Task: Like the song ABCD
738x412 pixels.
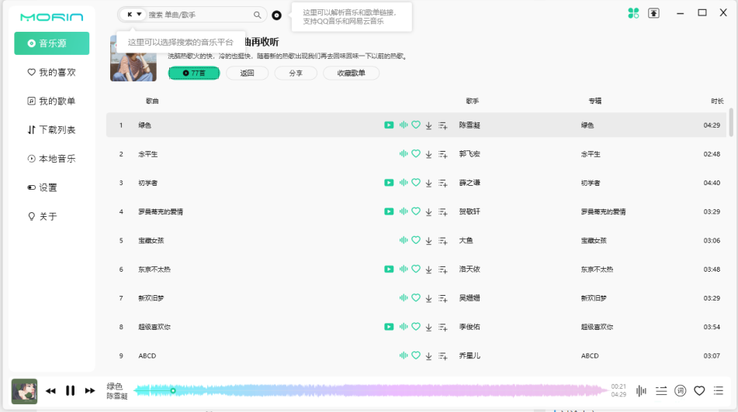Action: coord(416,355)
